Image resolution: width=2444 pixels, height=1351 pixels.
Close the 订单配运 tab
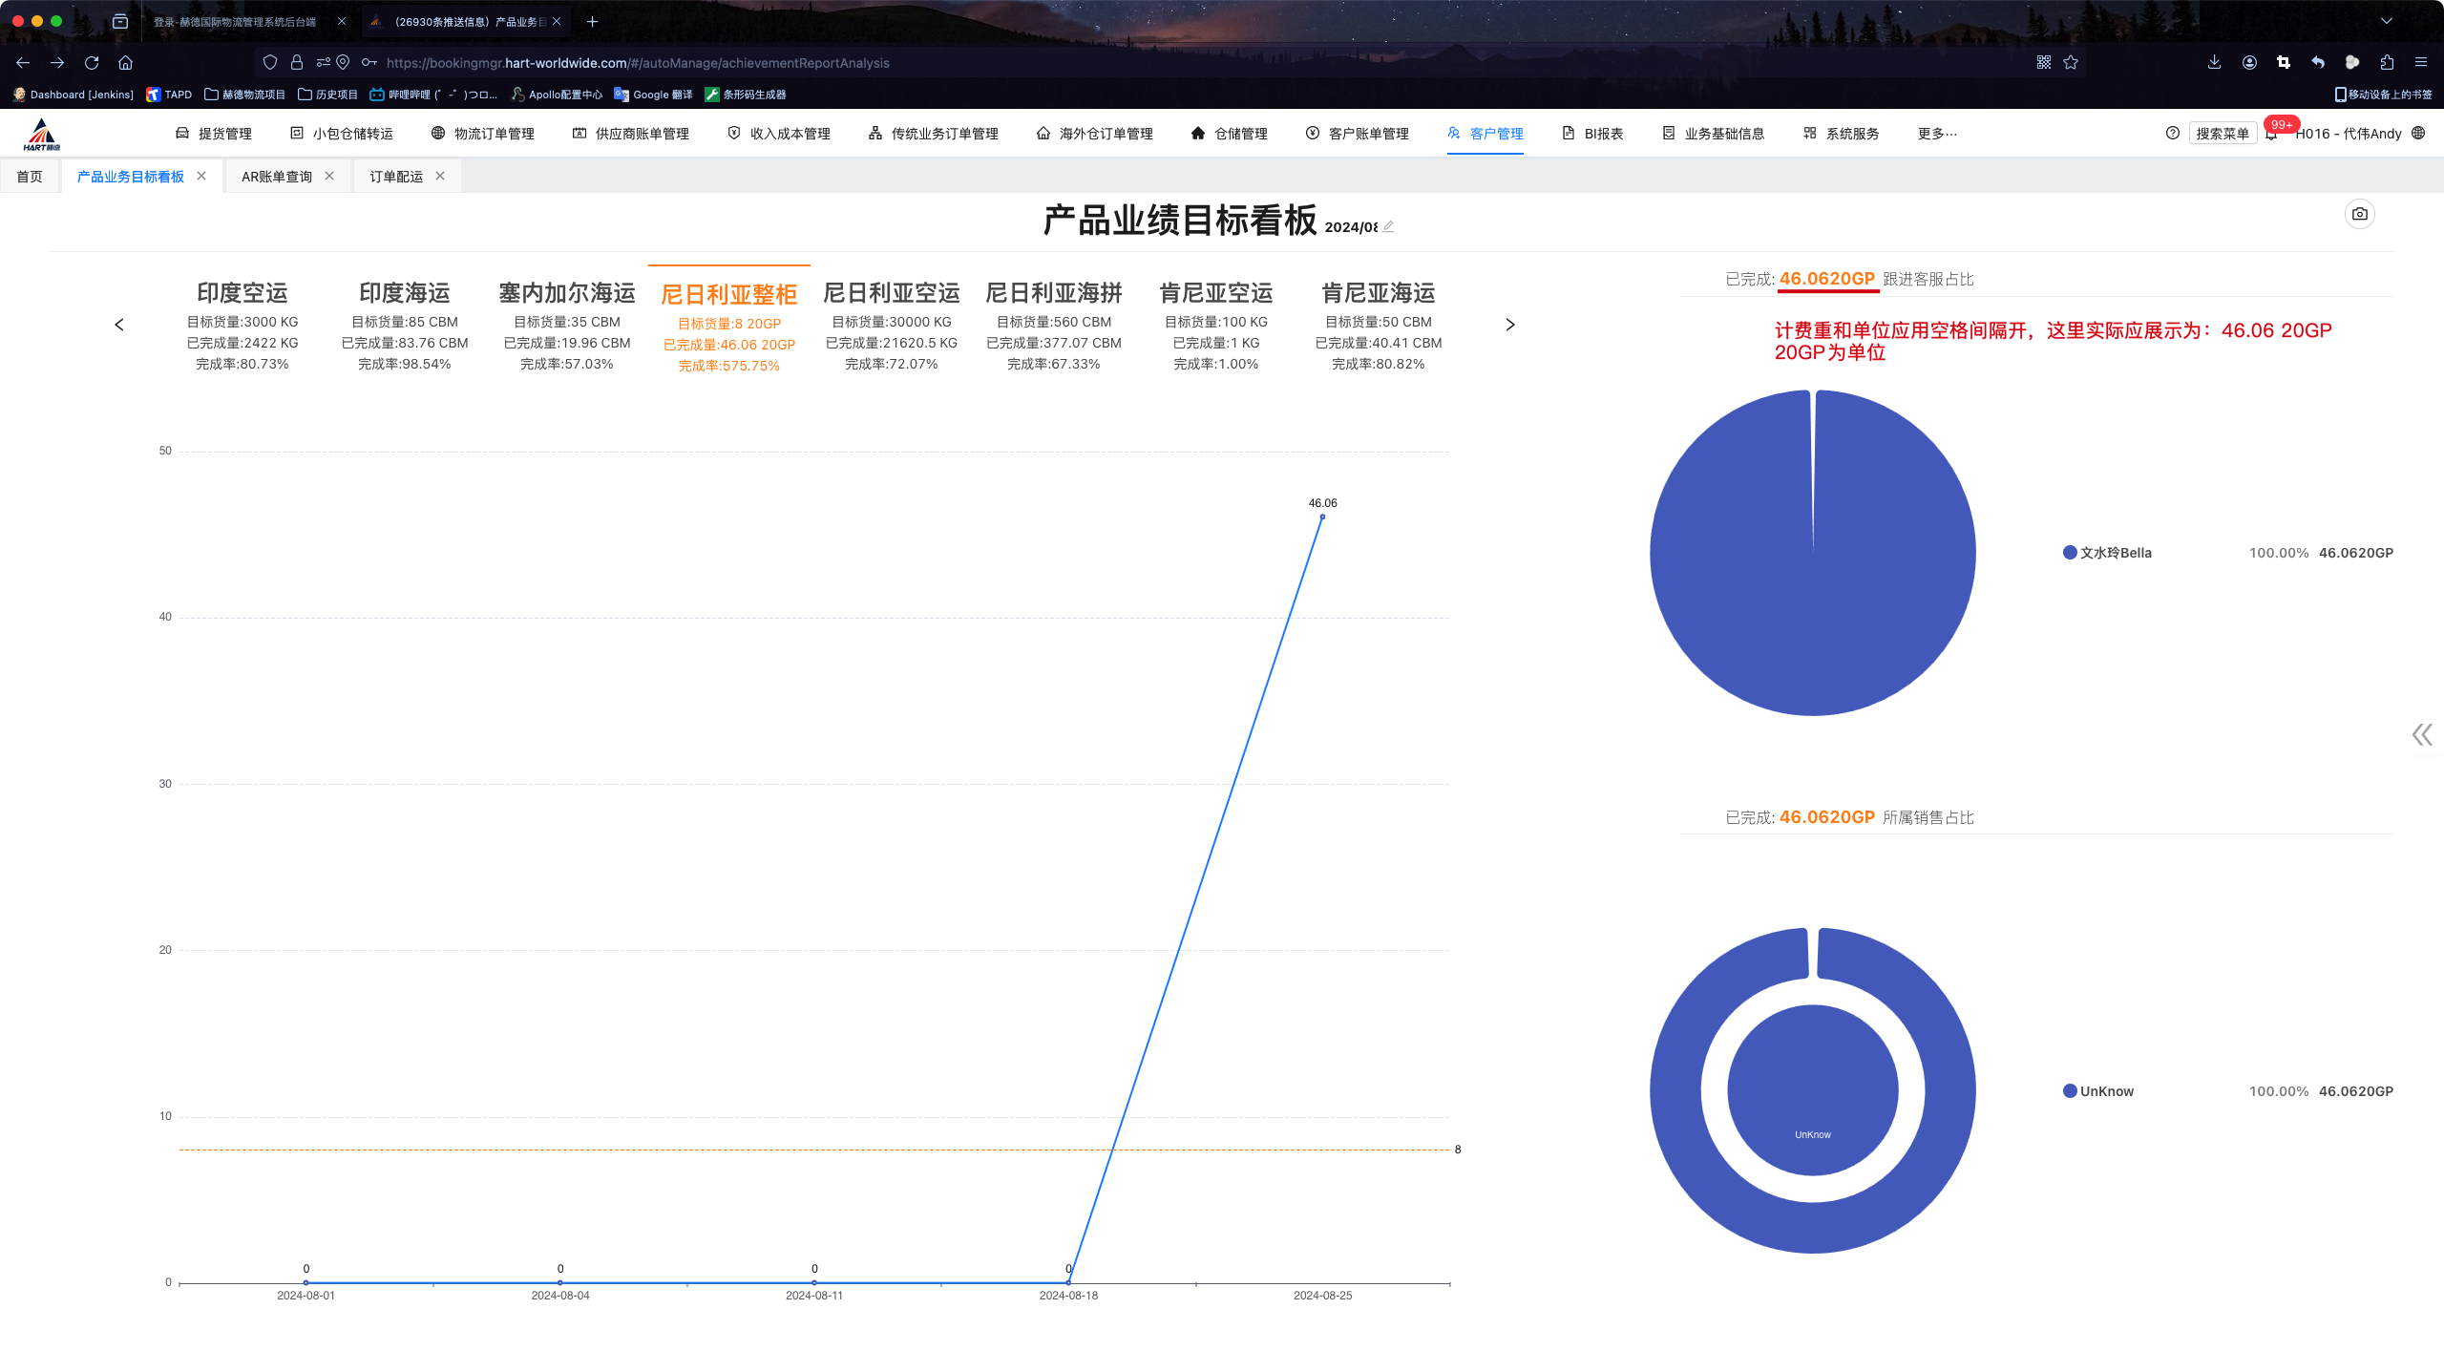(440, 176)
